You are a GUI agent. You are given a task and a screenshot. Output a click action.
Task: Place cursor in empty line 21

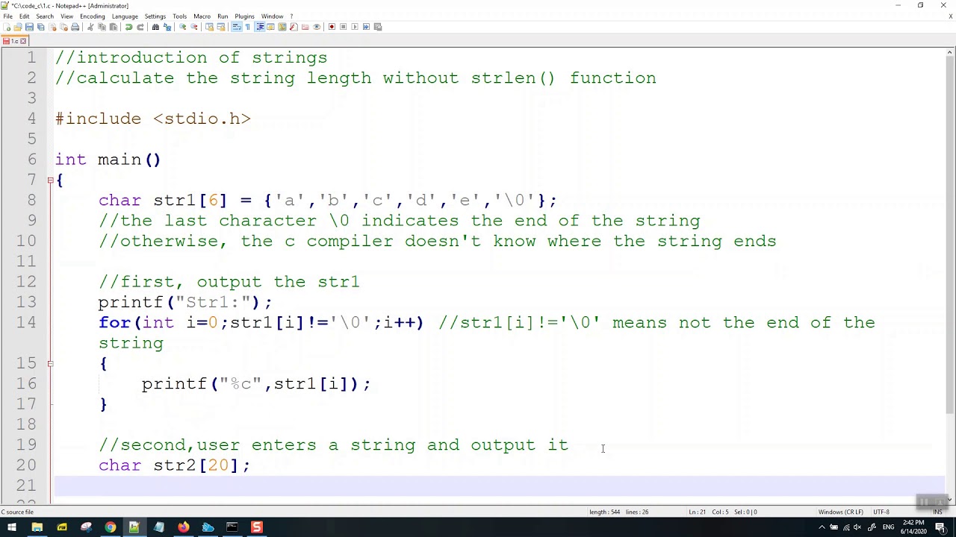(x=499, y=486)
